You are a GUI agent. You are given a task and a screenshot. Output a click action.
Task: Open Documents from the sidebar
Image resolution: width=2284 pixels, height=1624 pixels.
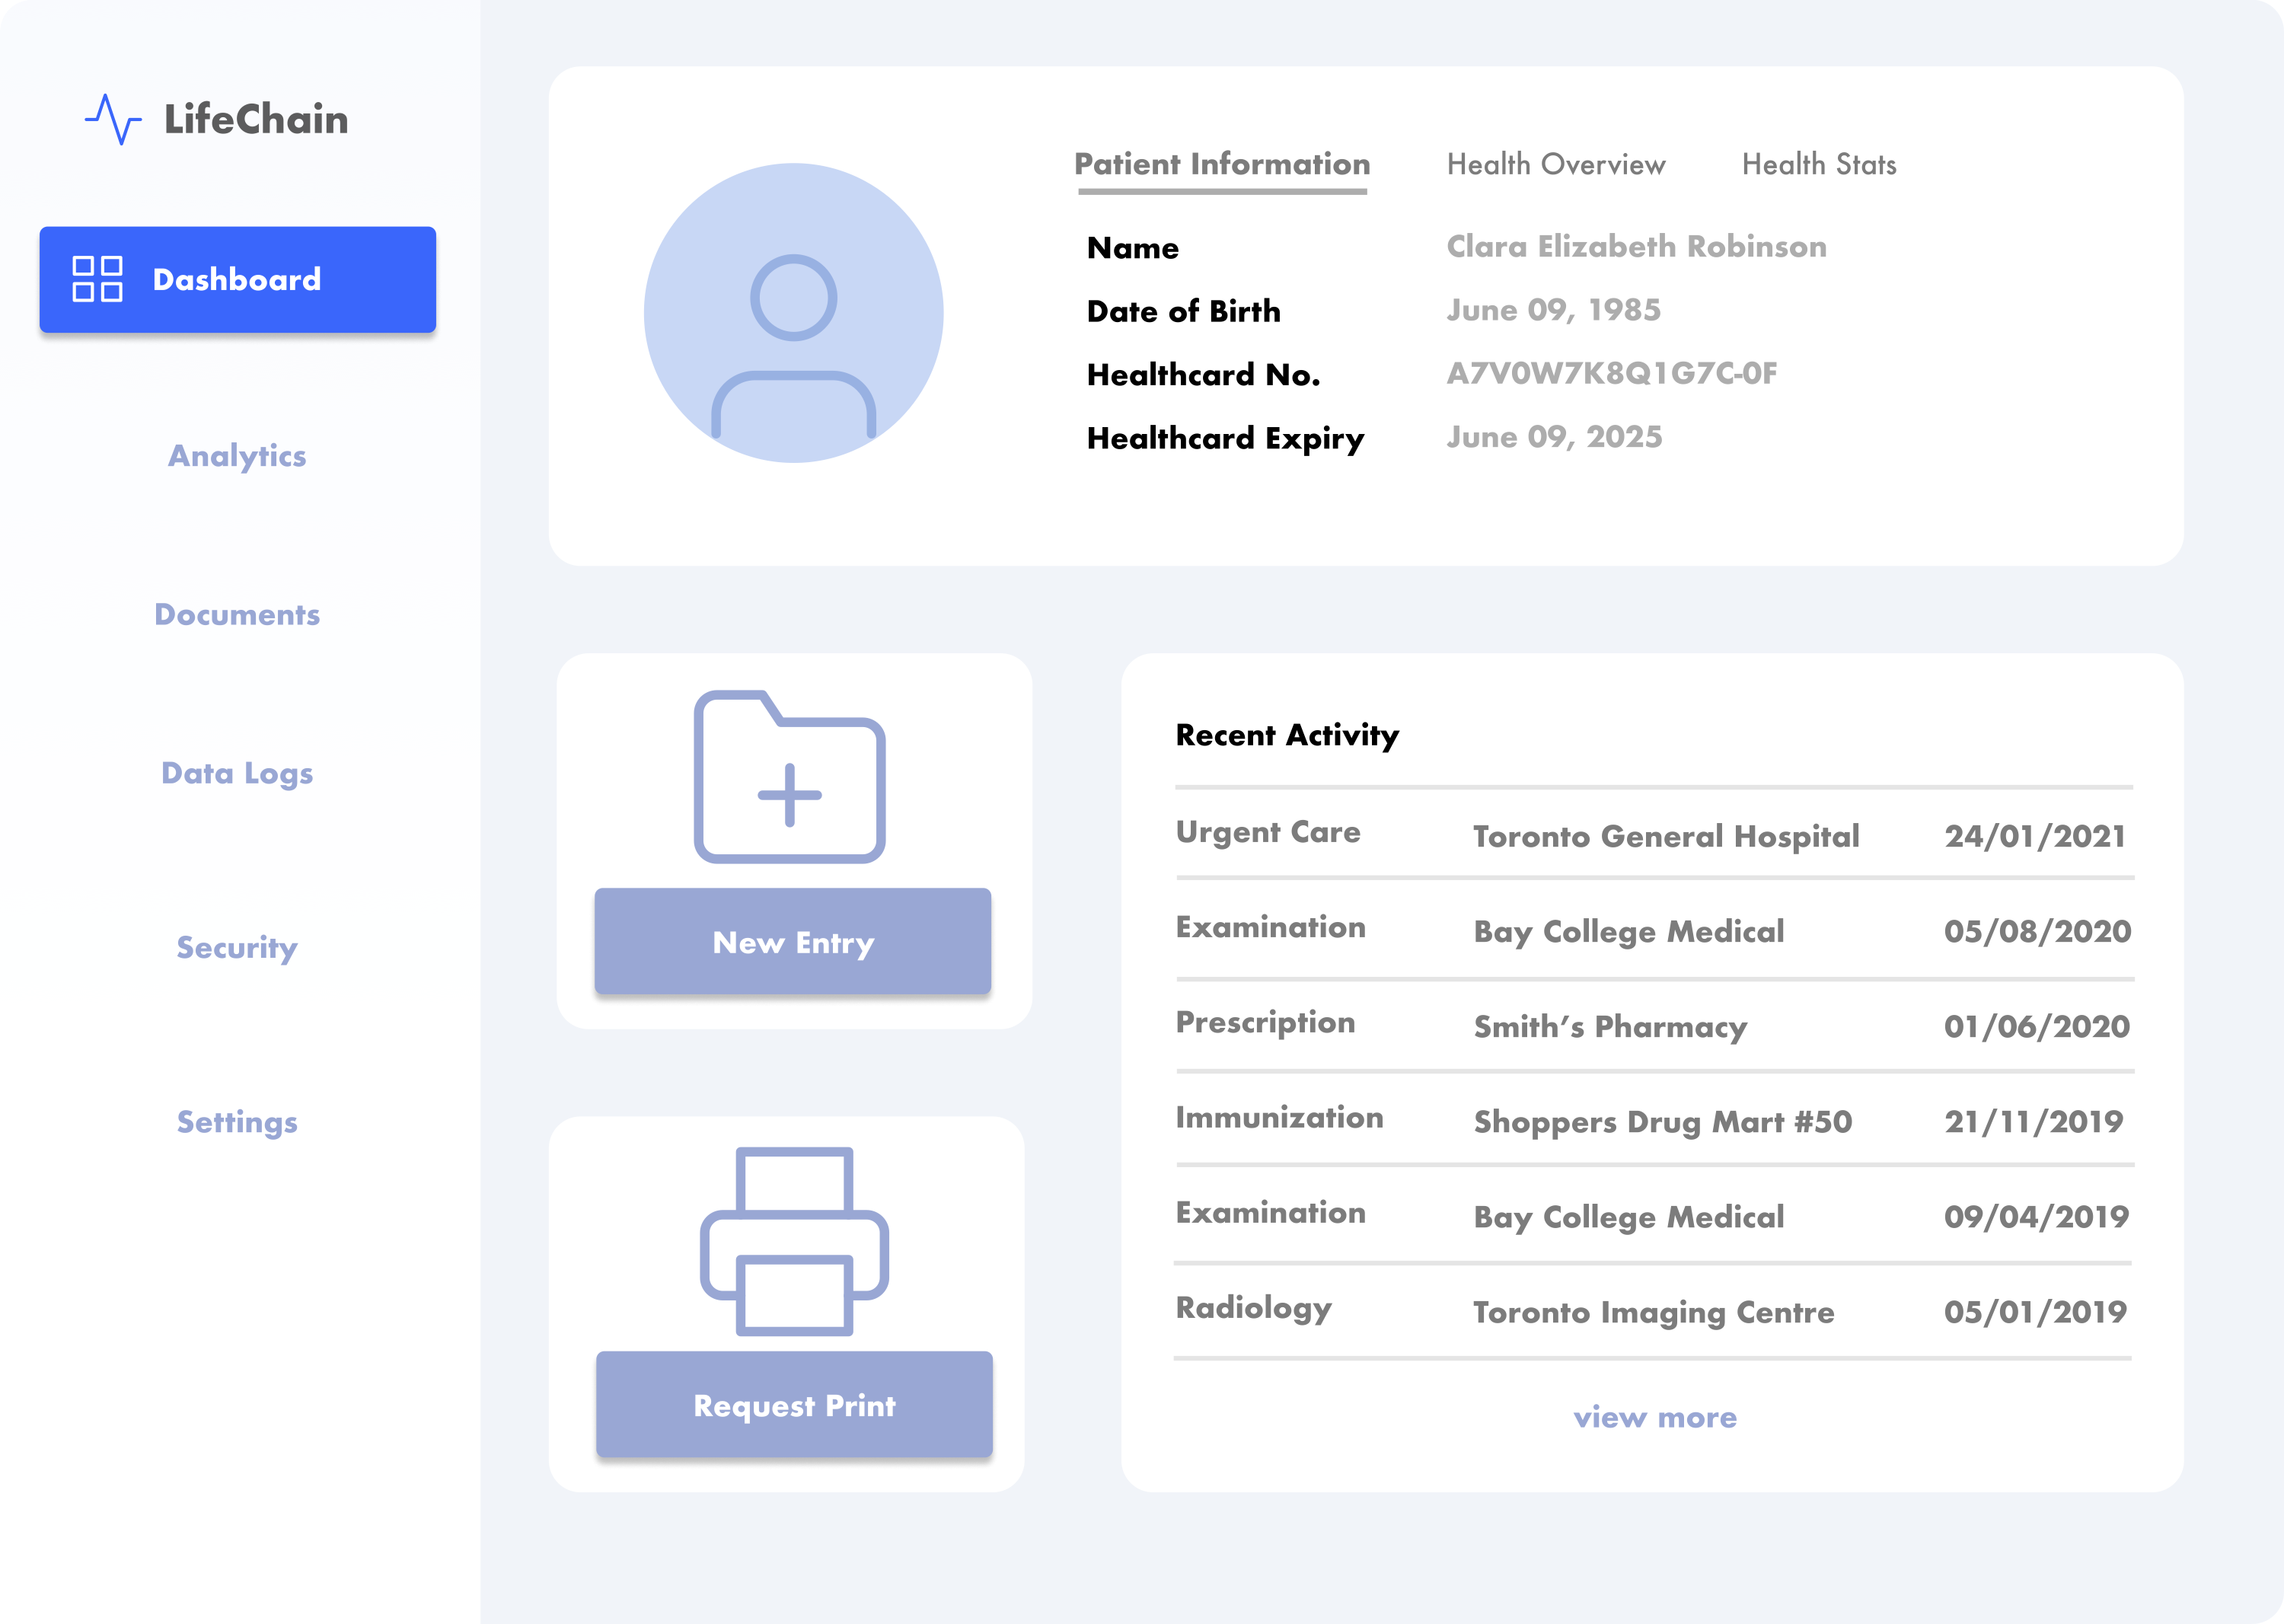pos(237,615)
